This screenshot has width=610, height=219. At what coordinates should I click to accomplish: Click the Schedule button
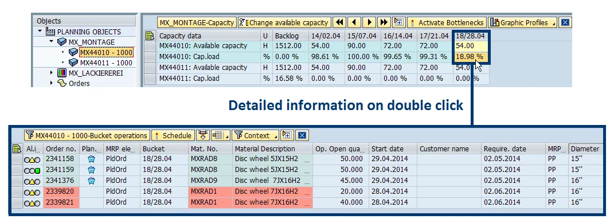tap(173, 135)
